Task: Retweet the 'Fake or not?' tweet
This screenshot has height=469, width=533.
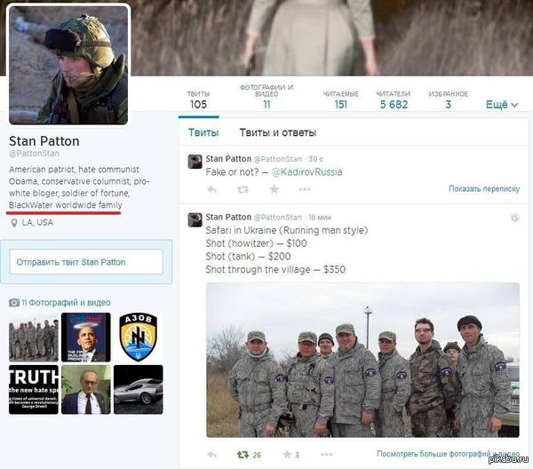Action: tap(243, 189)
